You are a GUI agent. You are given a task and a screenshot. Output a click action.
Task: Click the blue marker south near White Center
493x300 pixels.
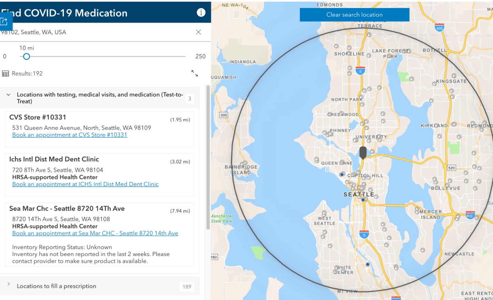pyautogui.click(x=368, y=265)
